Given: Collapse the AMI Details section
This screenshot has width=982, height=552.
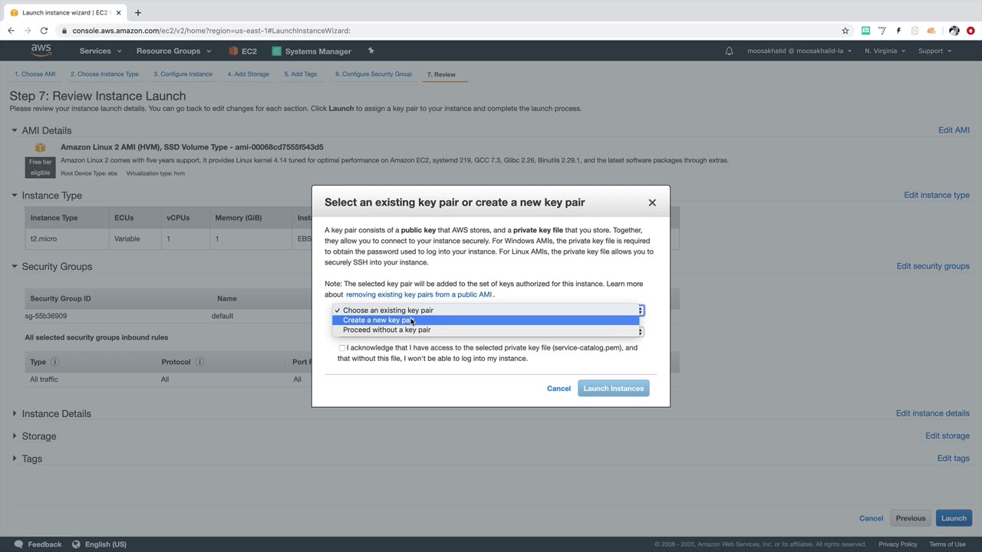Looking at the screenshot, I should [15, 130].
